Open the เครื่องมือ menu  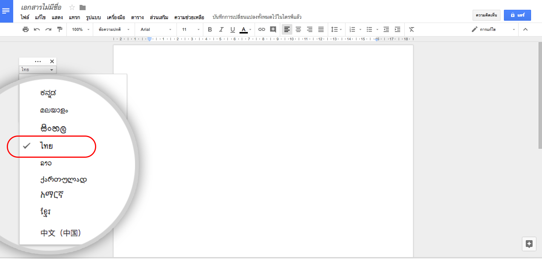pyautogui.click(x=116, y=17)
